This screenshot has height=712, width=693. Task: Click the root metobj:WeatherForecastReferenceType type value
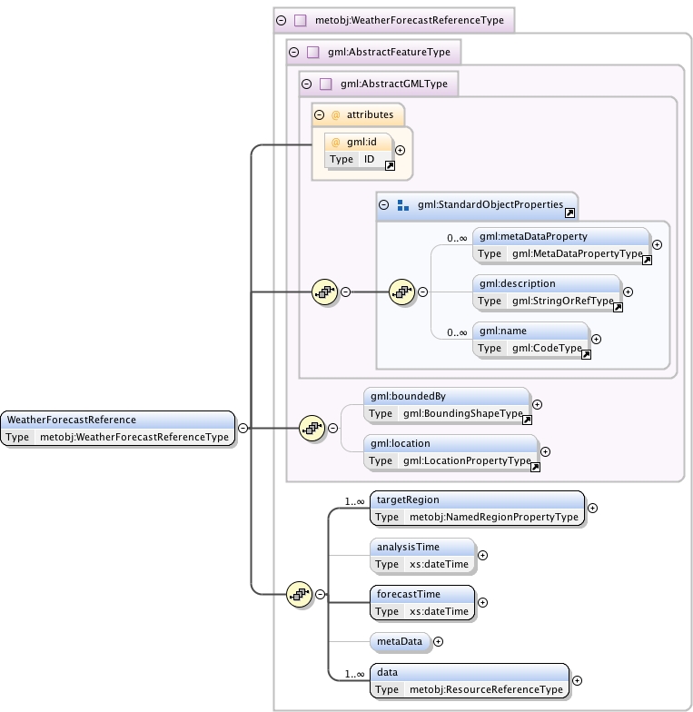pyautogui.click(x=134, y=438)
